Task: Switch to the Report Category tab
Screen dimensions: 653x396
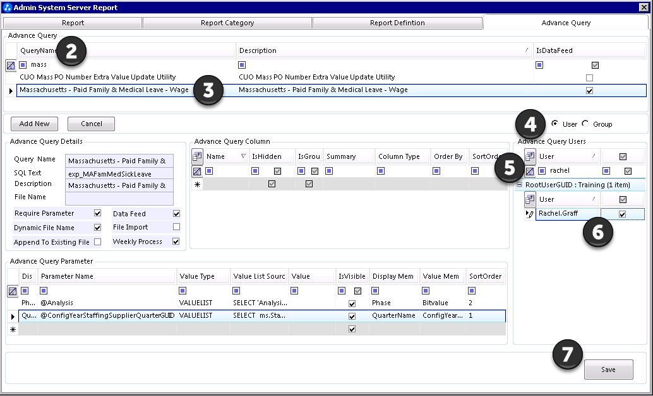Action: (x=227, y=23)
